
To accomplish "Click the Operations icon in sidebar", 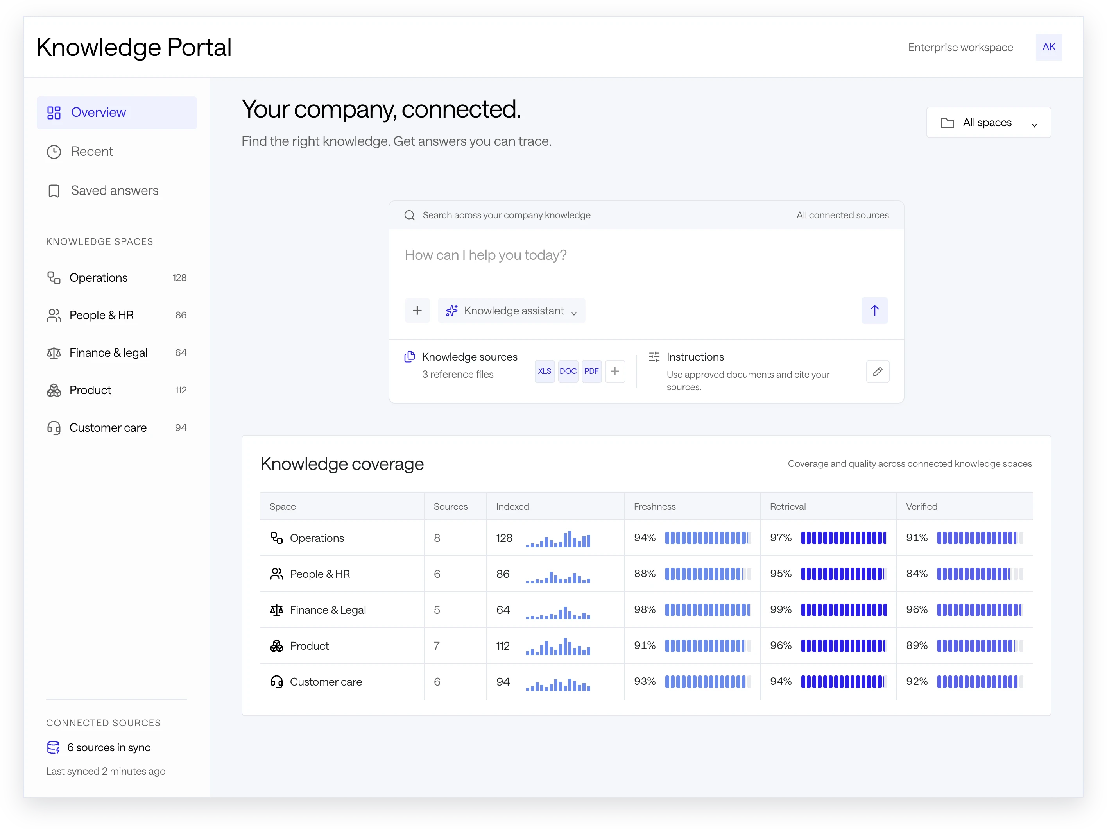I will coord(54,278).
